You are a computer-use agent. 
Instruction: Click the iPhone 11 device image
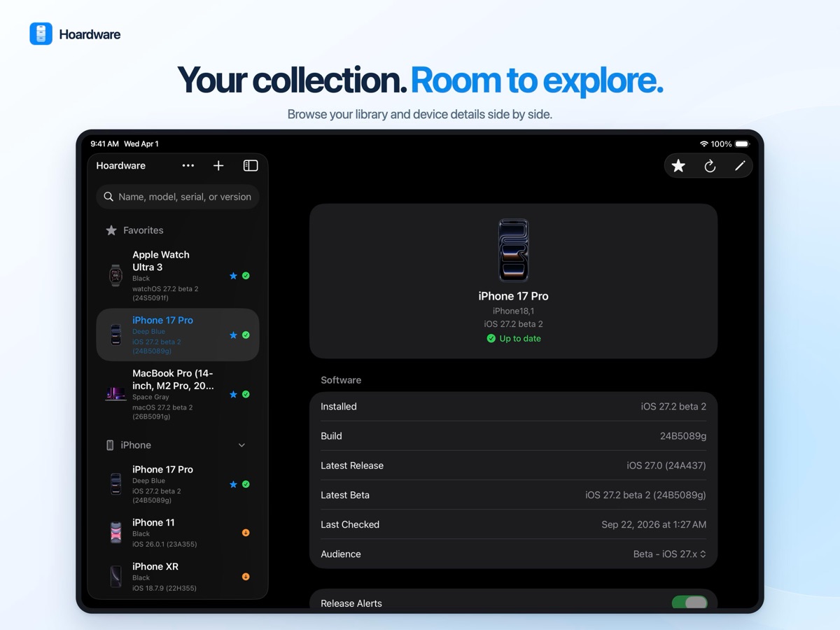coord(115,533)
